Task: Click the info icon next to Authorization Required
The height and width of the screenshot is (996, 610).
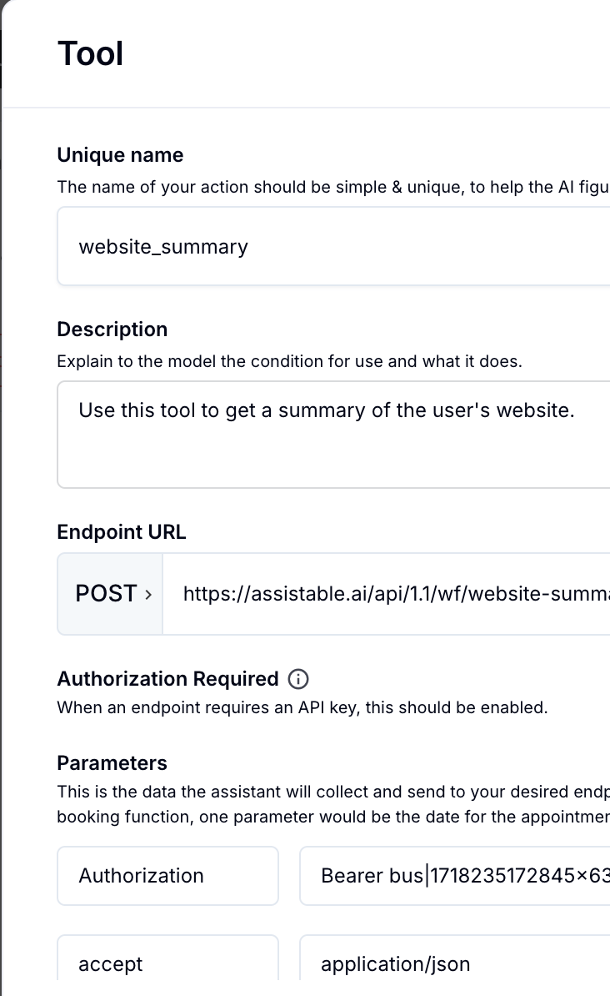Action: pyautogui.click(x=298, y=679)
